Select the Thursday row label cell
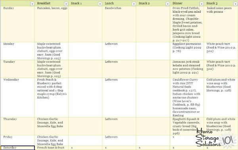This screenshot has width=238, height=150. point(17,126)
